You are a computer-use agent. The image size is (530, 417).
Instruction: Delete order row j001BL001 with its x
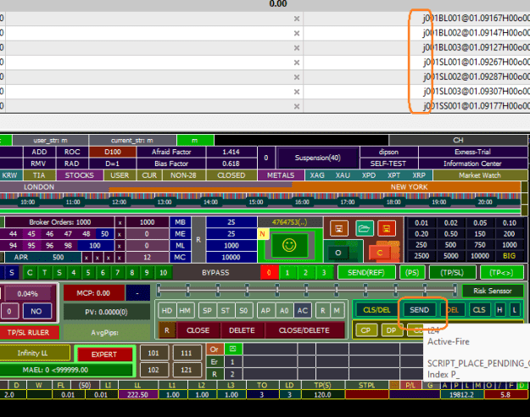[x=297, y=19]
